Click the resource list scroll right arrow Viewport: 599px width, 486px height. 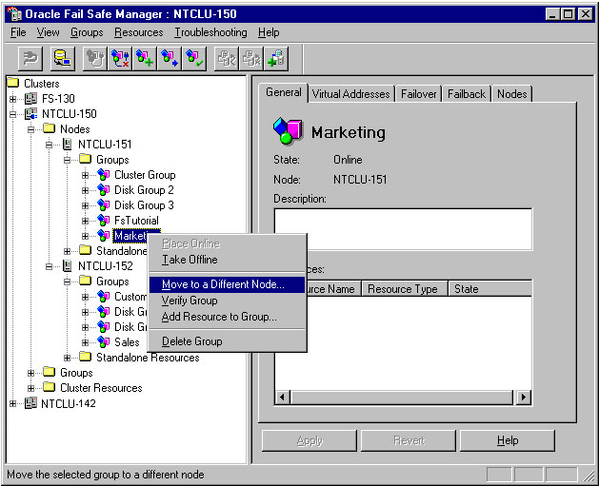pos(524,398)
